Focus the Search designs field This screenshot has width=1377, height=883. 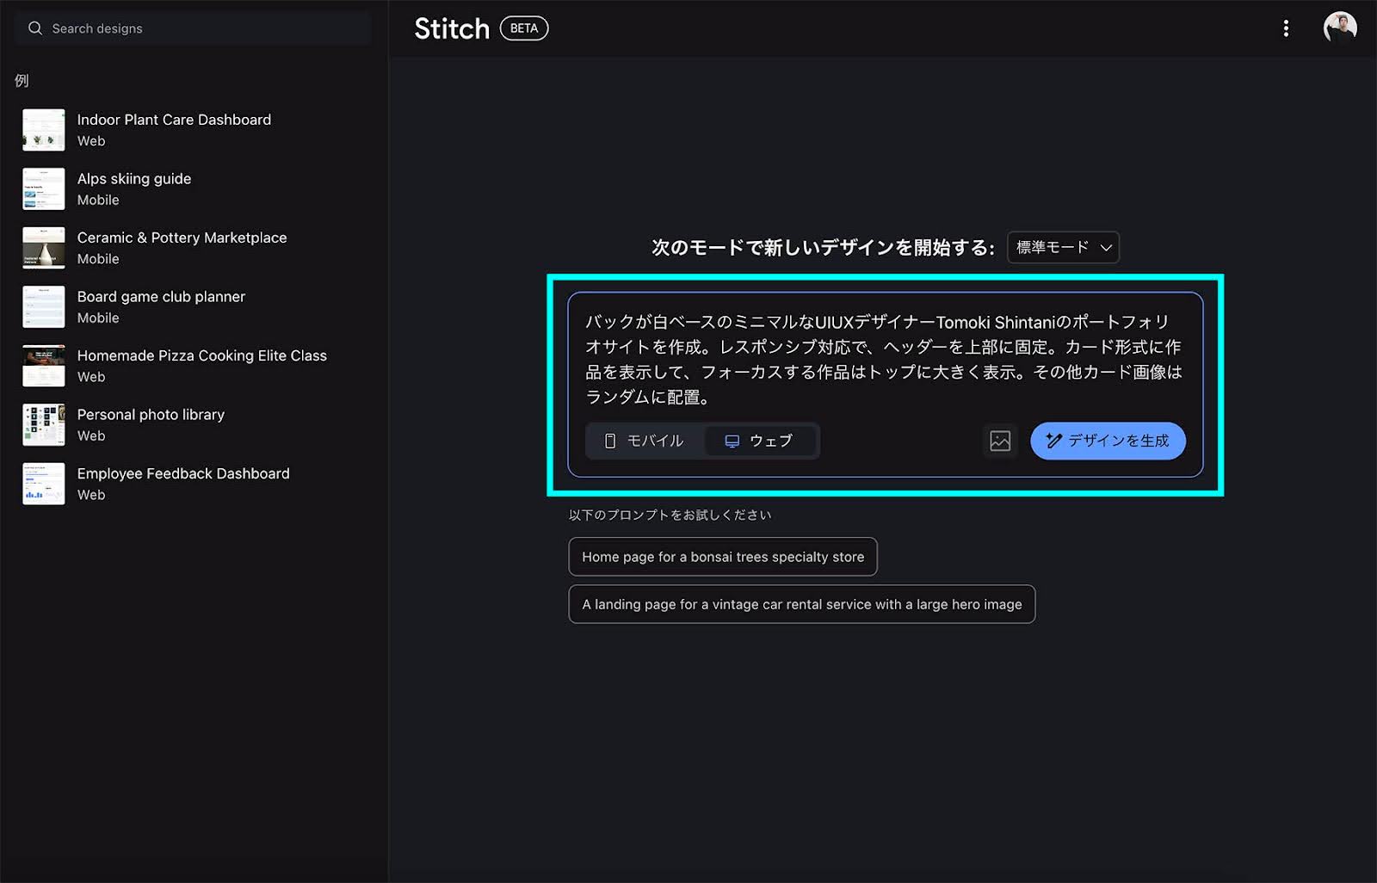click(x=198, y=28)
